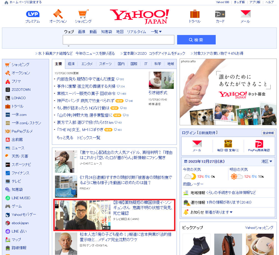Open the Auction gavel icon in header

(x=58, y=14)
